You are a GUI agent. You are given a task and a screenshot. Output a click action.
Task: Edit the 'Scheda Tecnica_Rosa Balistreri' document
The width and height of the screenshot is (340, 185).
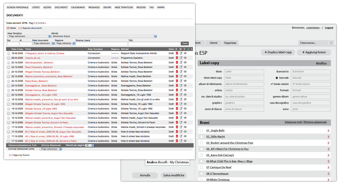[x=181, y=90]
